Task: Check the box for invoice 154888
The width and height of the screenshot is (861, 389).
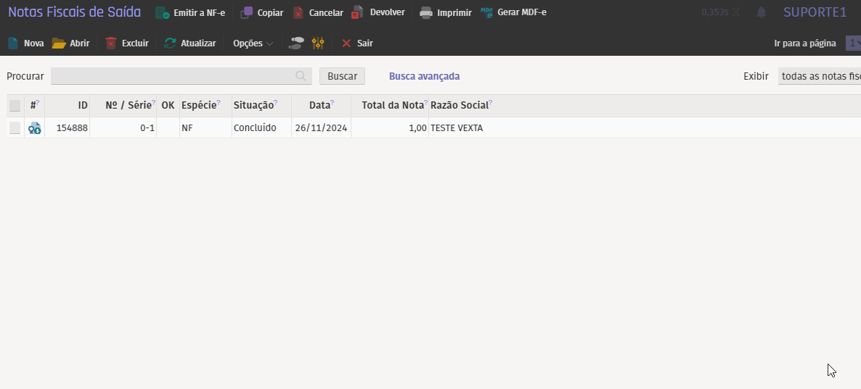Action: point(15,128)
